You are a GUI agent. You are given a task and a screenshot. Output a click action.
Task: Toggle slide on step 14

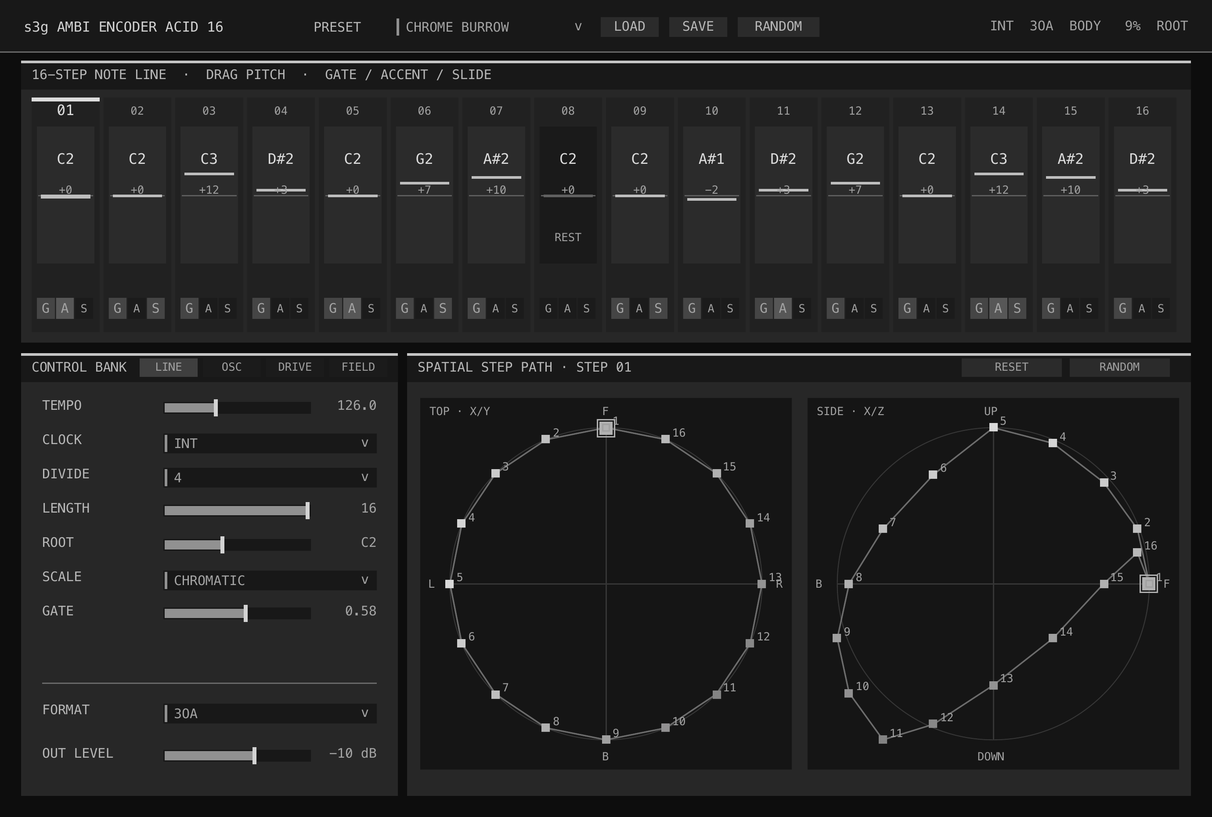point(1017,308)
